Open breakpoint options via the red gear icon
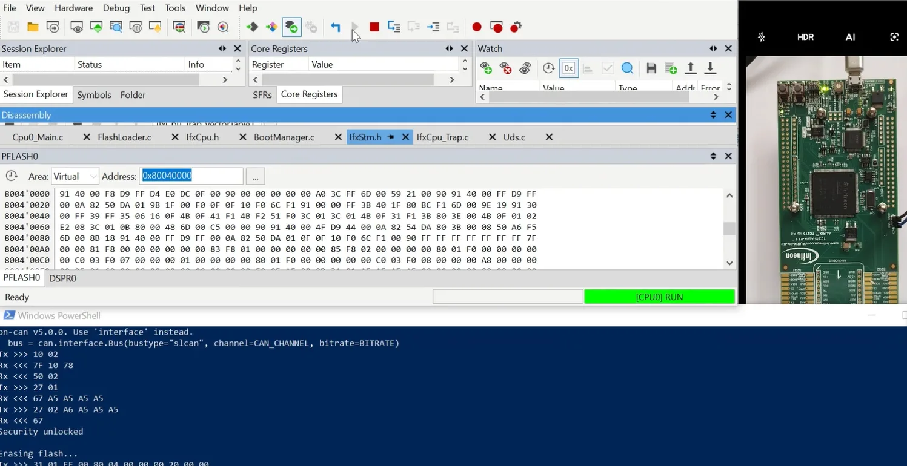The width and height of the screenshot is (907, 466). tap(516, 27)
